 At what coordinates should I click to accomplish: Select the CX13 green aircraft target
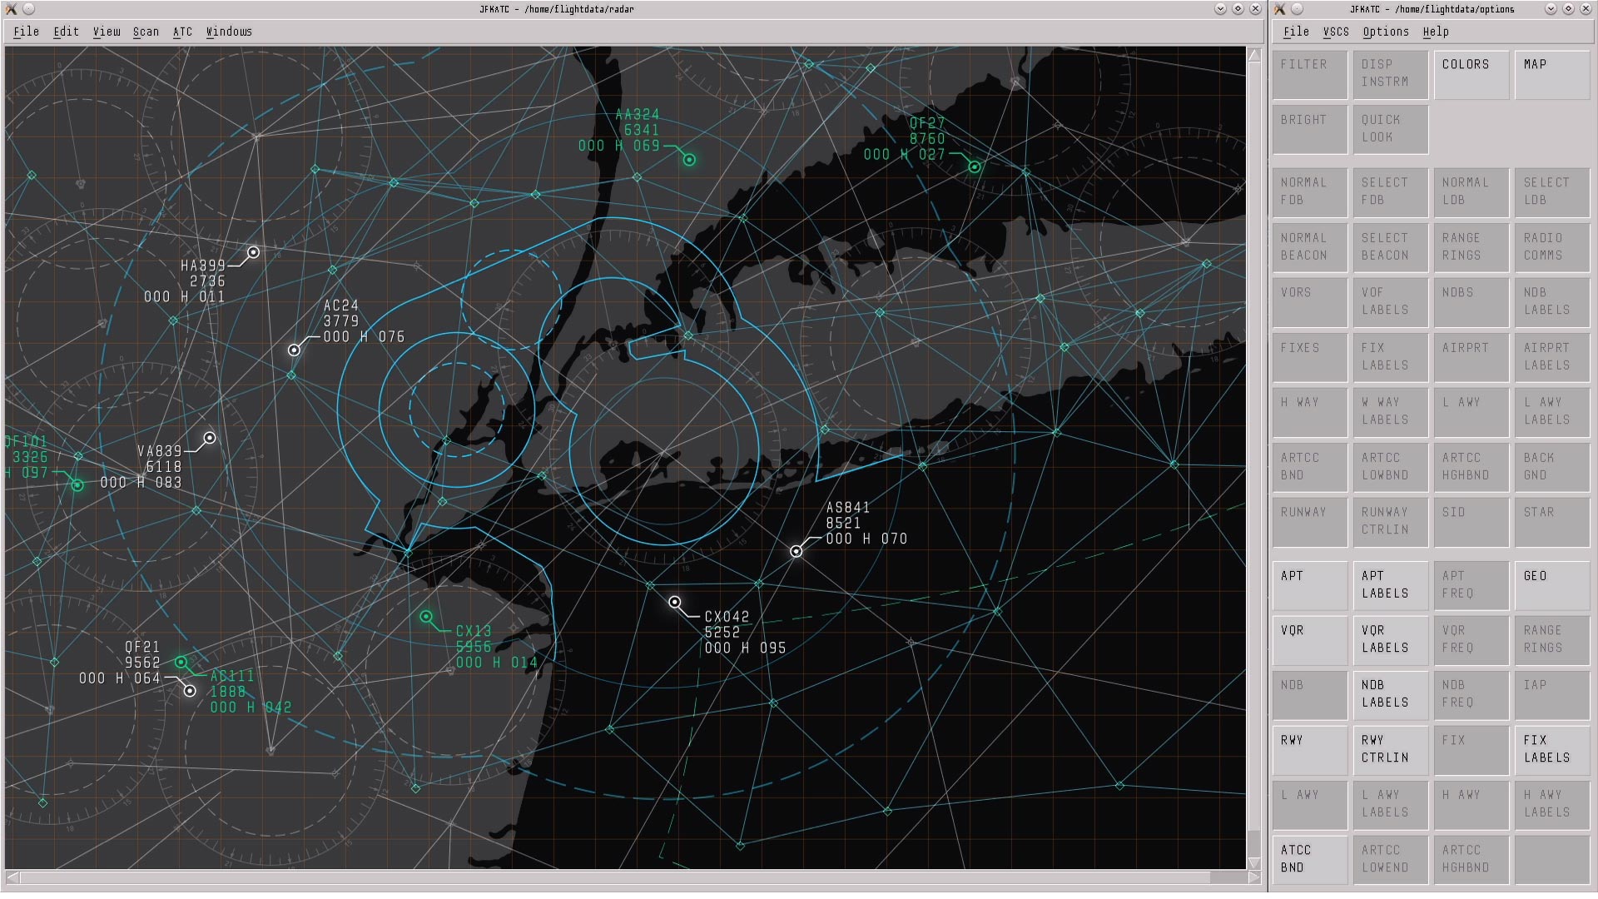click(x=426, y=617)
